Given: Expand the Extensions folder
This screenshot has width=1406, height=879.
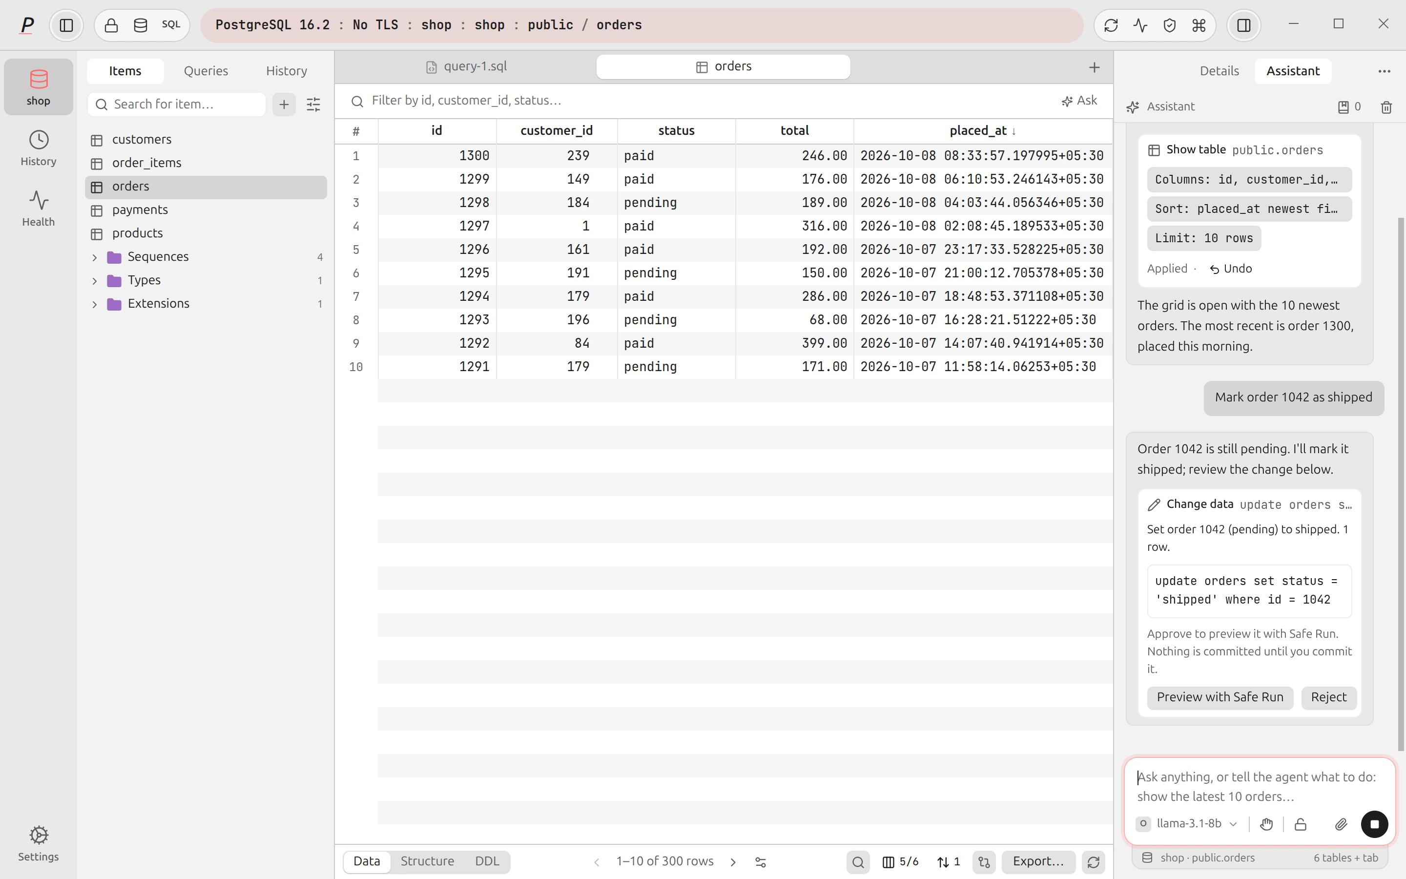Looking at the screenshot, I should coord(95,304).
